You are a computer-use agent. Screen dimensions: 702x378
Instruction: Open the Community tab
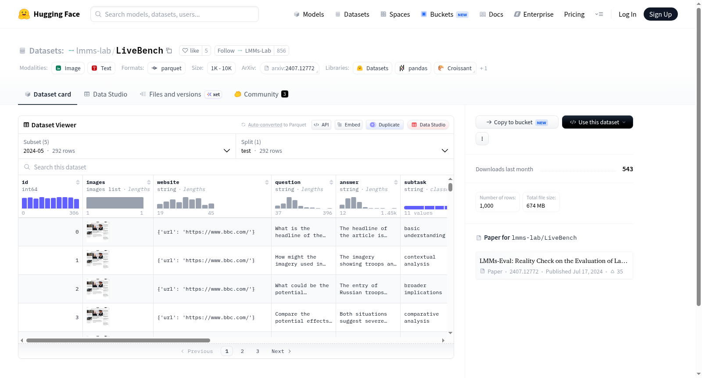261,94
